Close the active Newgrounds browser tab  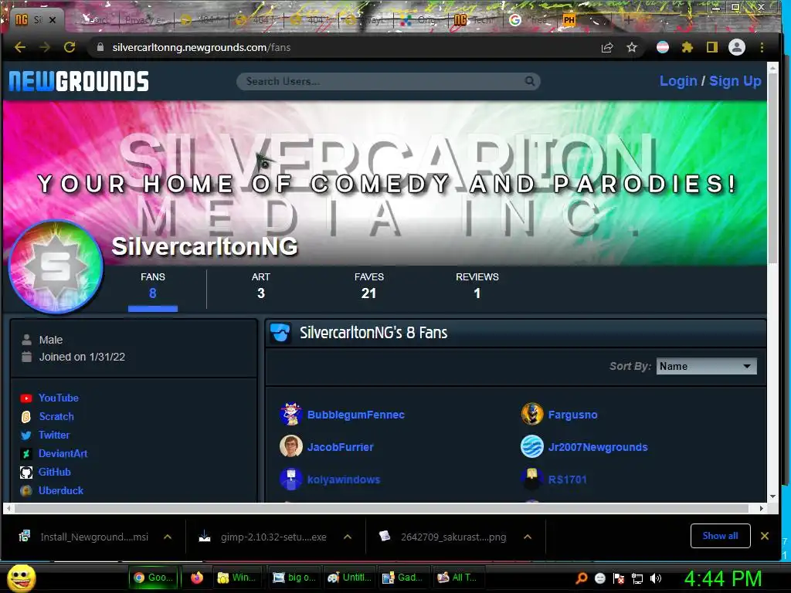pos(52,20)
